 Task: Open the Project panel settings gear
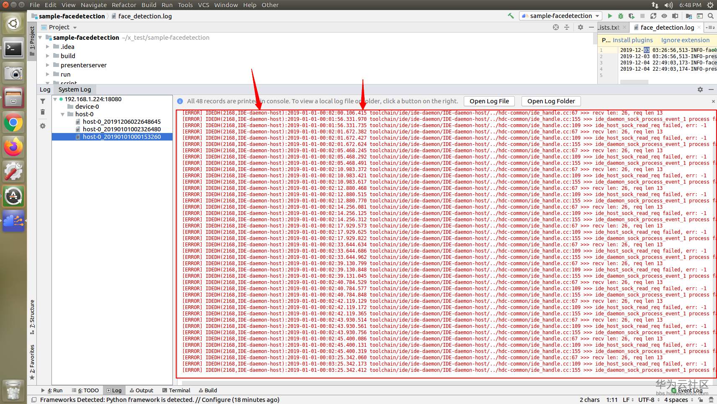(x=581, y=27)
